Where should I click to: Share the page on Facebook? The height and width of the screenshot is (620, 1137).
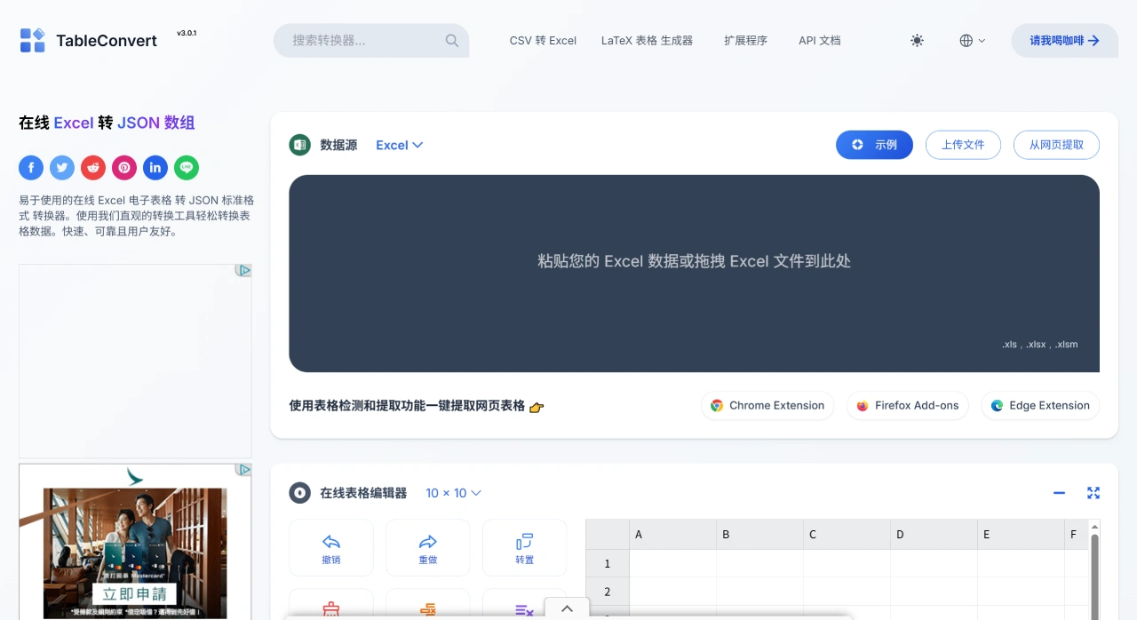tap(31, 167)
